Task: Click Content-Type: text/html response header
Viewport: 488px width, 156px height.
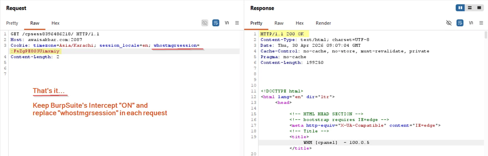Action: 315,39
